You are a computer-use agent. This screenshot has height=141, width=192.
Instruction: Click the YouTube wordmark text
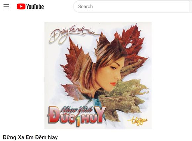pos(35,7)
